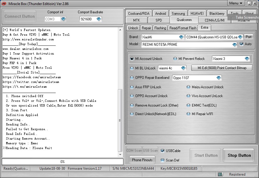Expand the Xiaomi 3 dropdown

click(247, 58)
